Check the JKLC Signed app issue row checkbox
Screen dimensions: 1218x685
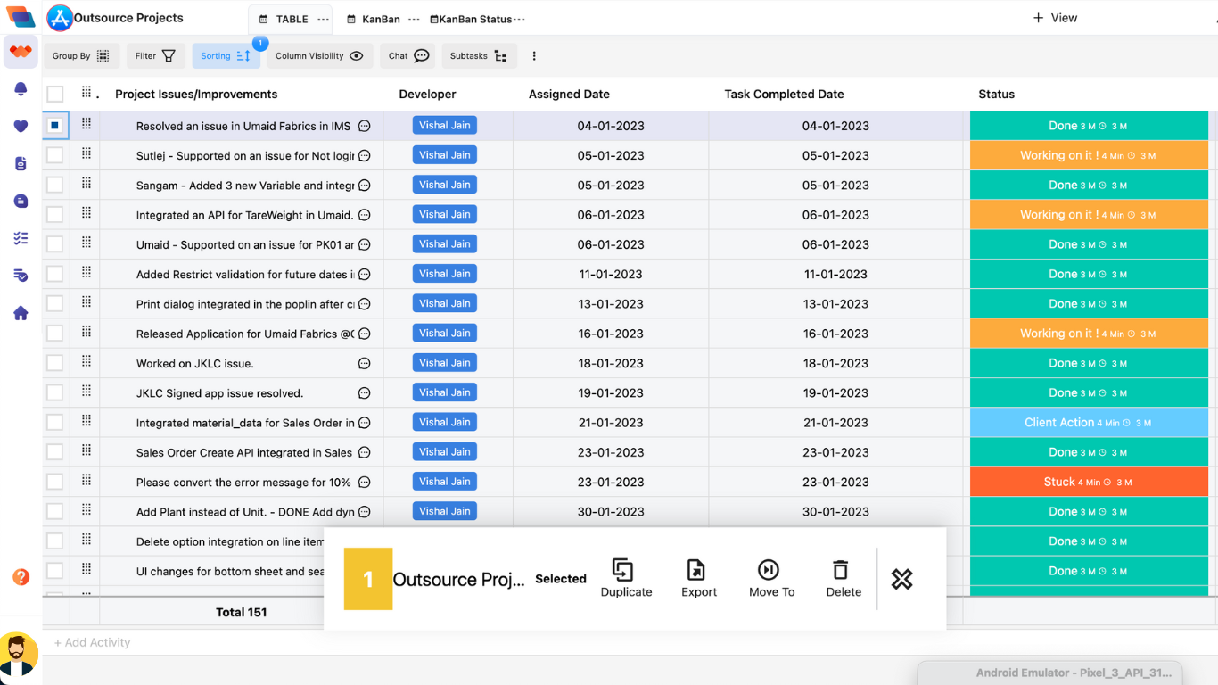tap(55, 392)
